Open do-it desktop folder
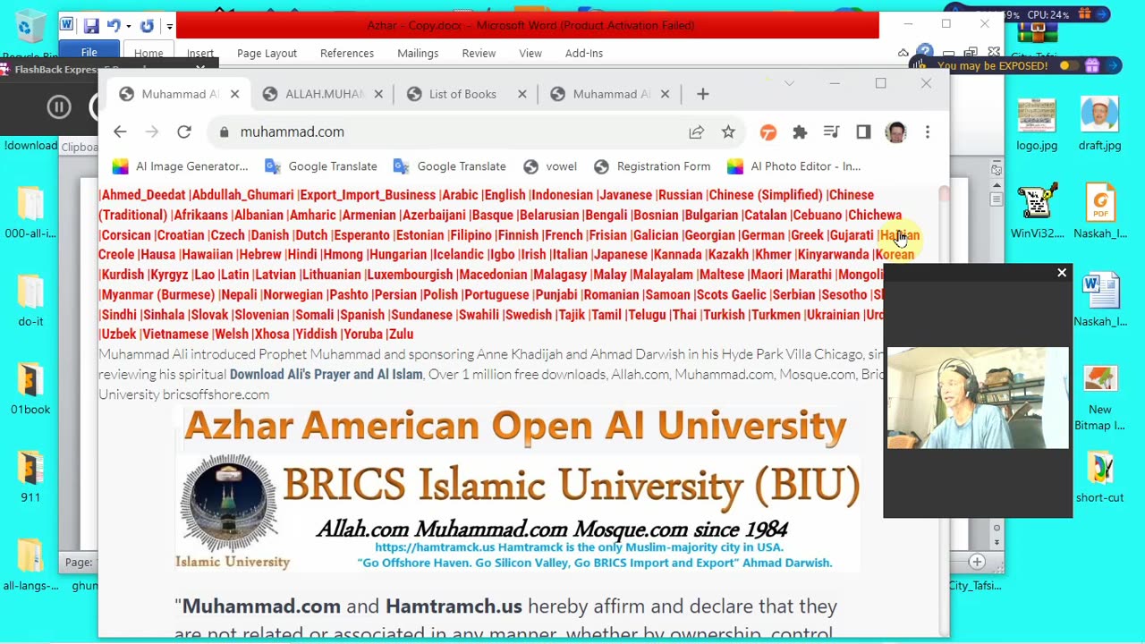Image resolution: width=1145 pixels, height=644 pixels. click(30, 300)
